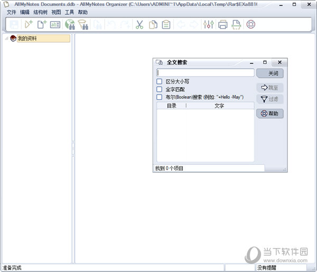Cut selection with the scissors icon

click(139, 25)
